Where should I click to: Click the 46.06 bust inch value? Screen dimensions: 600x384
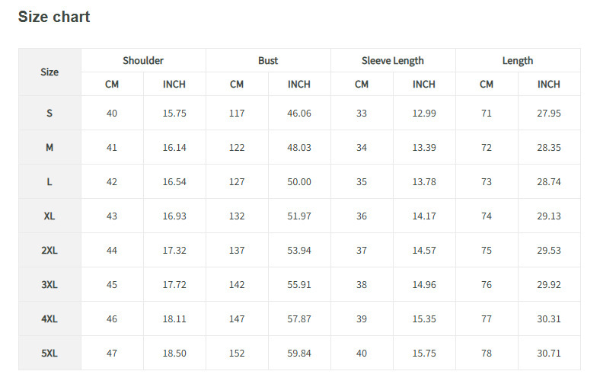pyautogui.click(x=299, y=113)
